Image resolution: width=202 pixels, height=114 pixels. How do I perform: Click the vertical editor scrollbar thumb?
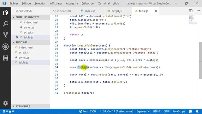click(x=200, y=60)
